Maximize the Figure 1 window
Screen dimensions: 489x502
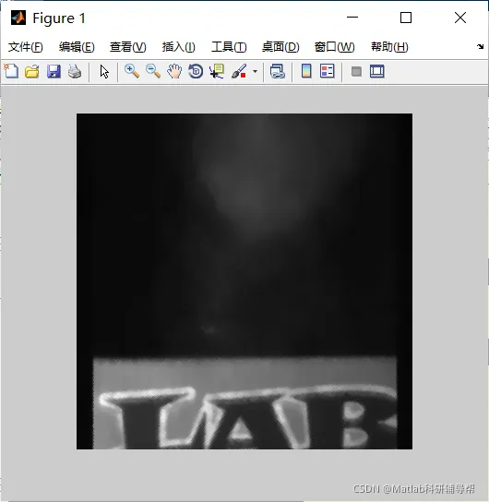(x=406, y=18)
